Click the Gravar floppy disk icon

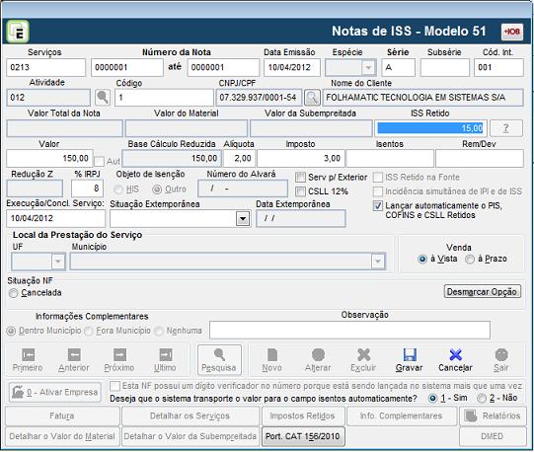(410, 355)
